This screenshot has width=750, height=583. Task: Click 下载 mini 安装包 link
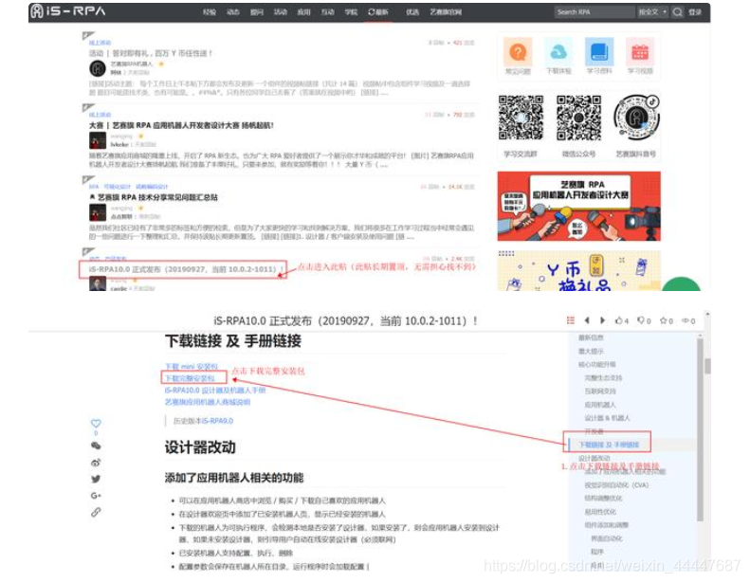coord(192,366)
